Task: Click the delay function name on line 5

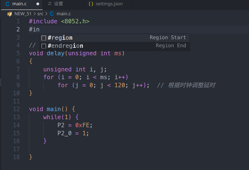Action: pyautogui.click(x=55, y=53)
